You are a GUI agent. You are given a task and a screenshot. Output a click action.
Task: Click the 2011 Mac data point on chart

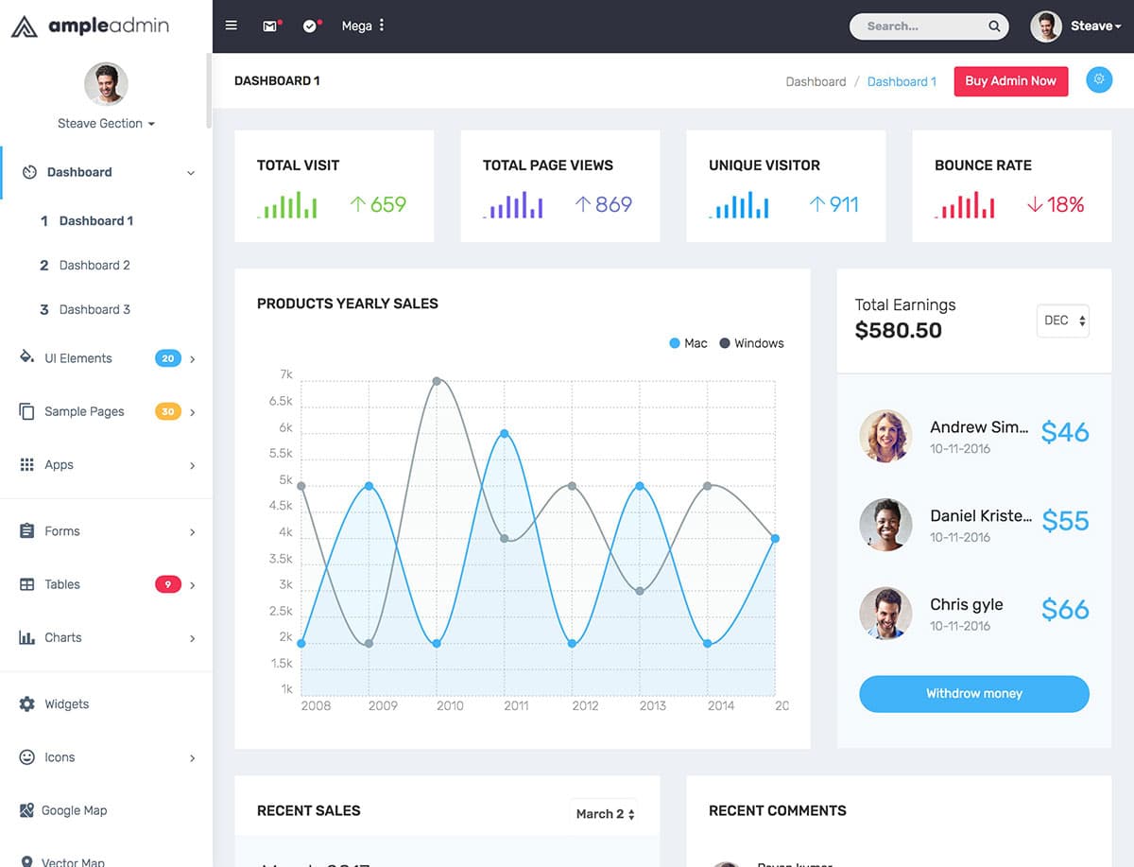505,434
